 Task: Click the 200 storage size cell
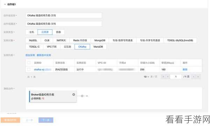[x=142, y=70]
